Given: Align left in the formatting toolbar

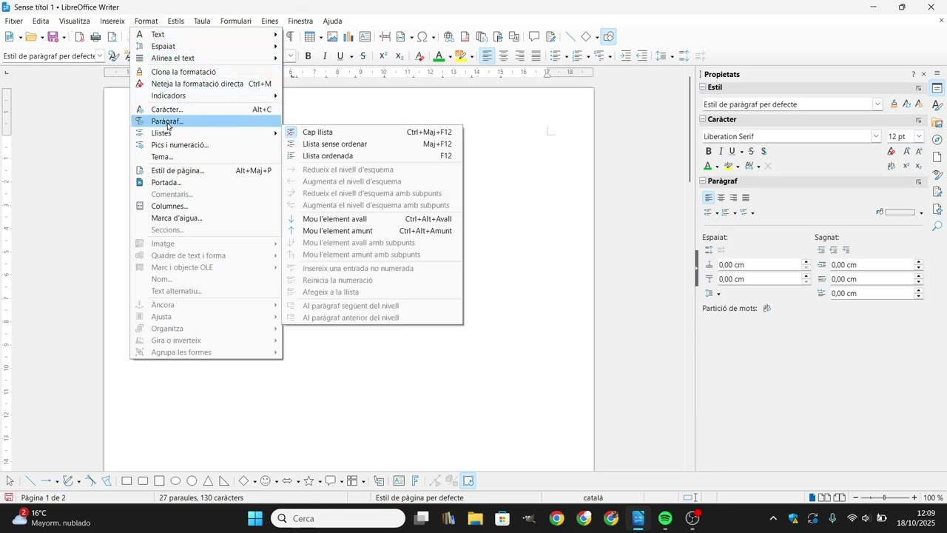Looking at the screenshot, I should pos(487,56).
